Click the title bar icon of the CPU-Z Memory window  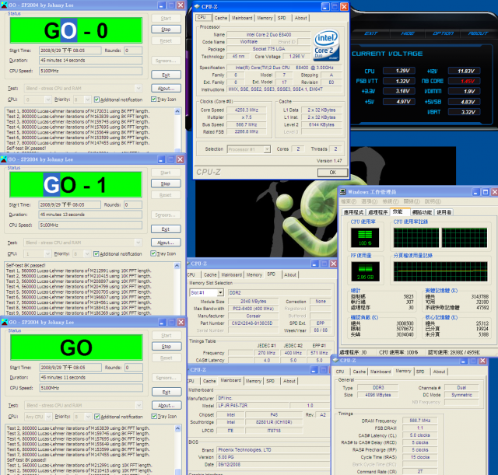335,361
